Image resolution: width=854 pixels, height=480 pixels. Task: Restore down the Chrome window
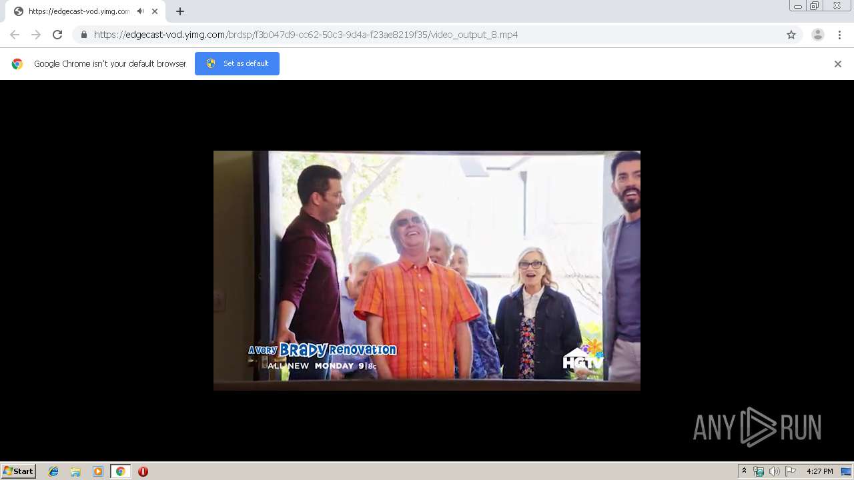point(815,6)
